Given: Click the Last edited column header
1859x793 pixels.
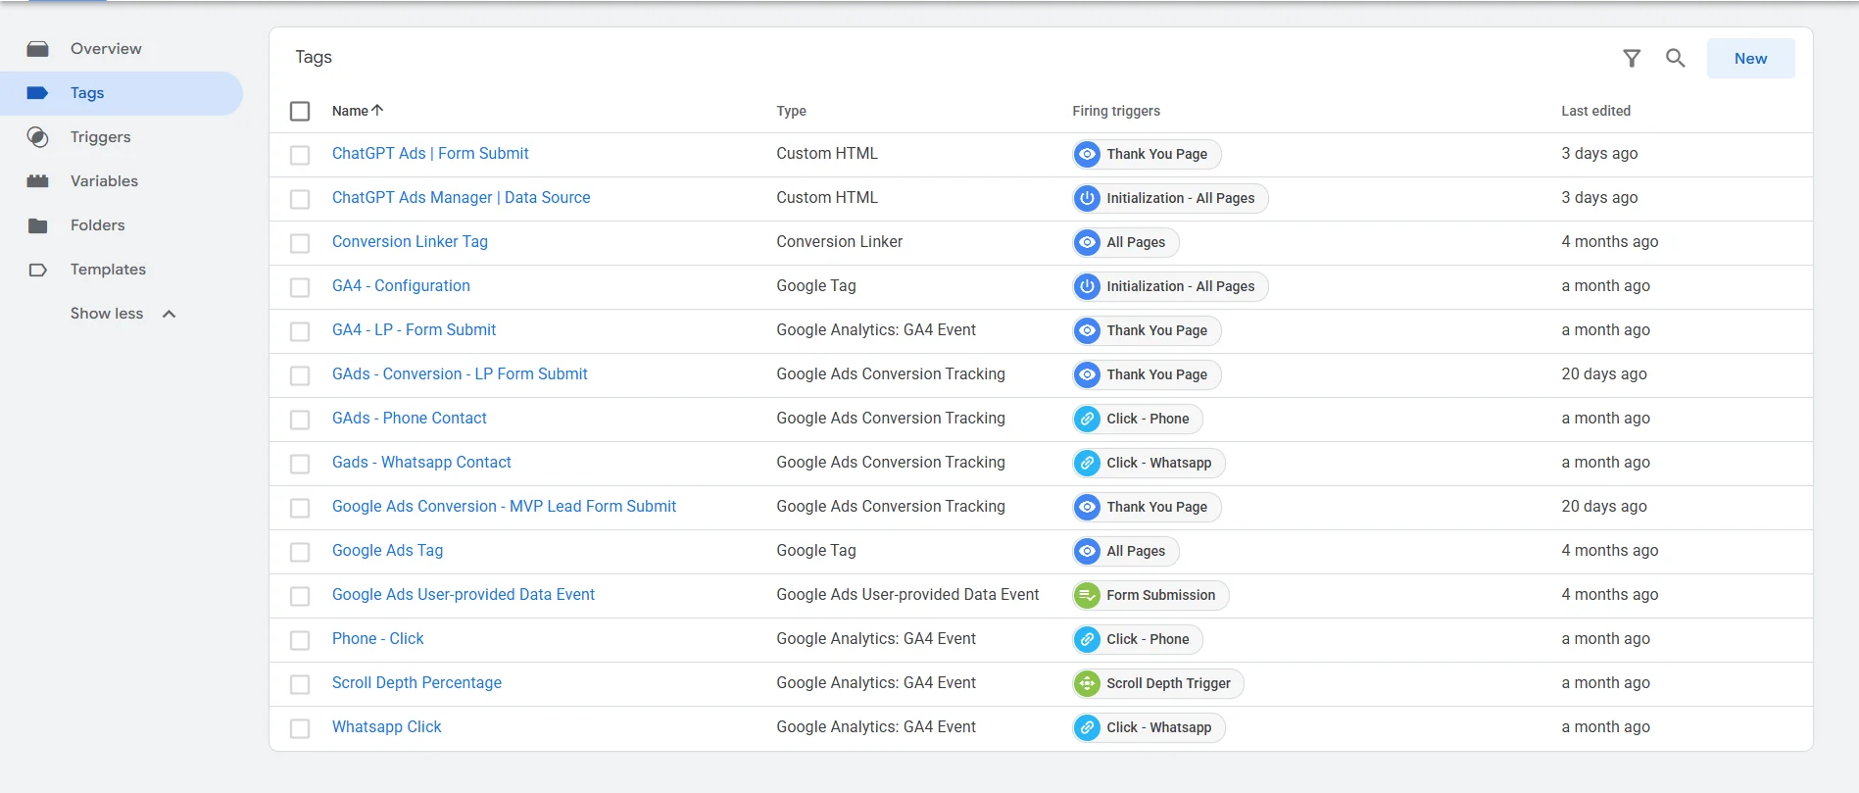Looking at the screenshot, I should [x=1595, y=111].
